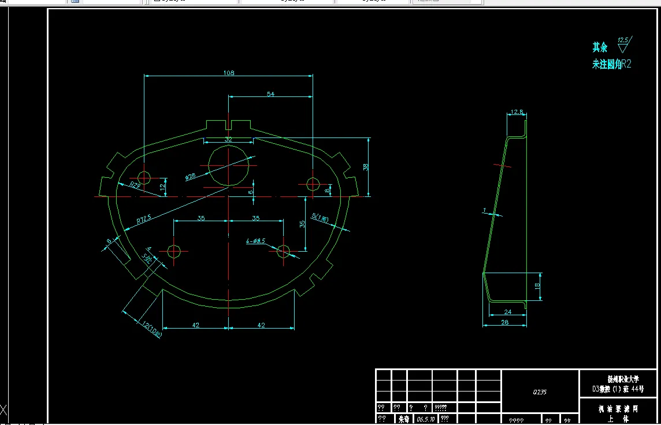
Task: Pick the vertical 35 dimension text
Action: tap(302, 224)
